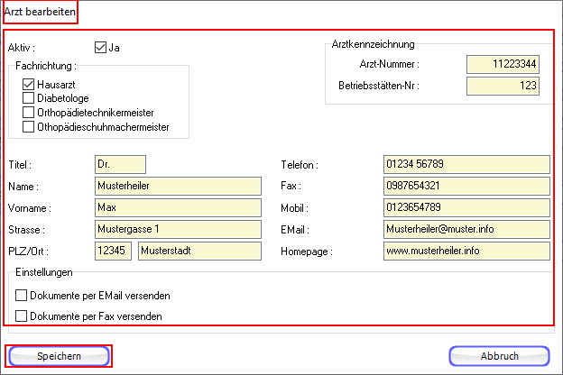Viewport: 563px width, 375px height.
Task: Enable the Diabetologe checkbox
Action: 29,98
